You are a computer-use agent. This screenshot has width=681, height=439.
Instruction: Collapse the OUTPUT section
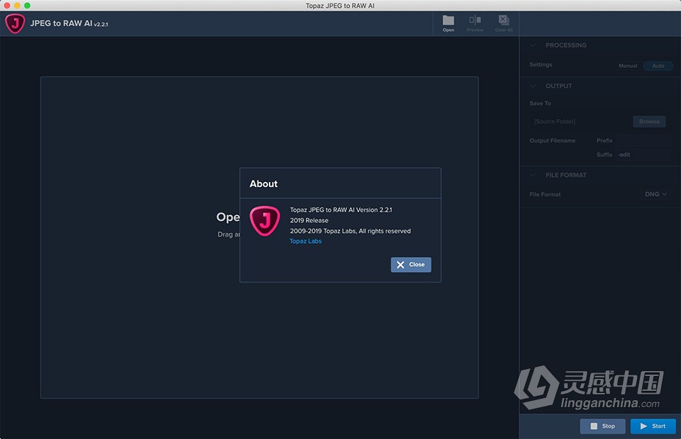tap(533, 86)
